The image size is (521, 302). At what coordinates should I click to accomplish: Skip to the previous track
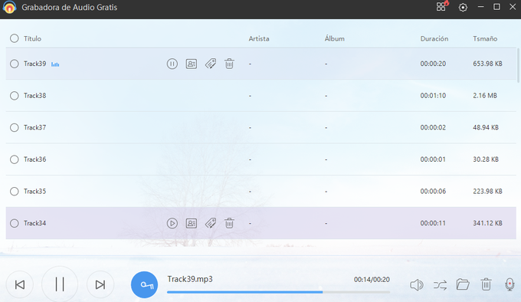point(20,284)
